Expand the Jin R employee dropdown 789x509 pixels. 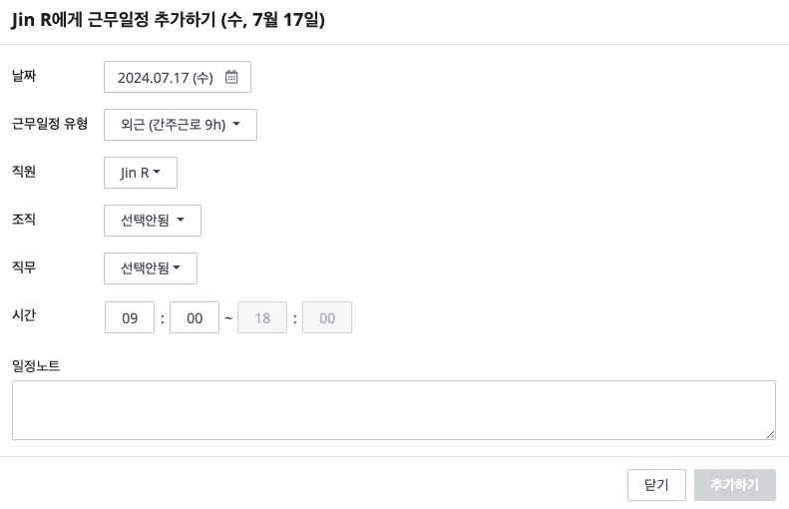pyautogui.click(x=141, y=173)
